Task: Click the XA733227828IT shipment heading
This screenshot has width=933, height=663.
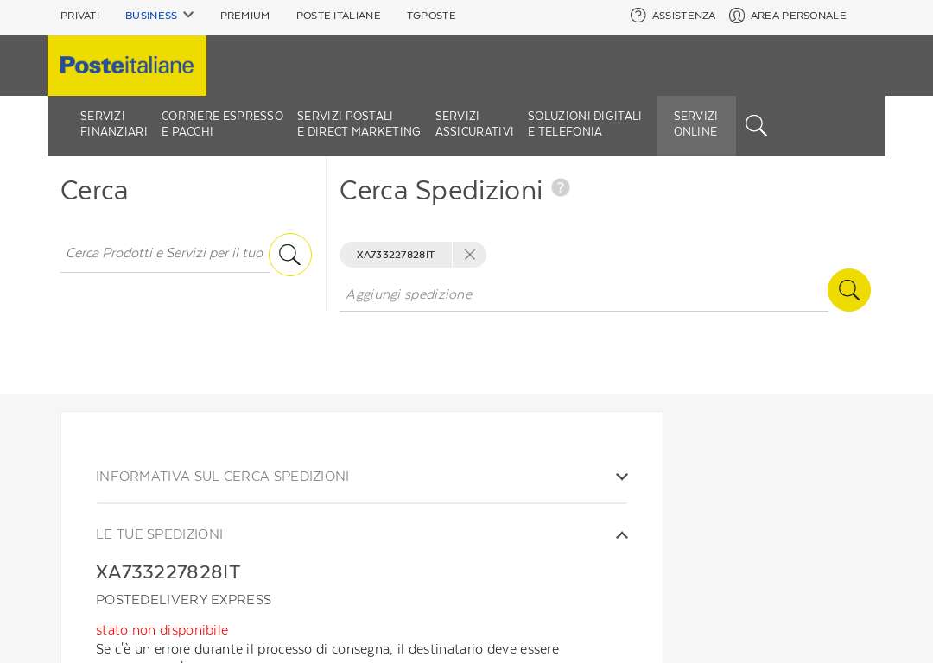Action: pyautogui.click(x=168, y=572)
